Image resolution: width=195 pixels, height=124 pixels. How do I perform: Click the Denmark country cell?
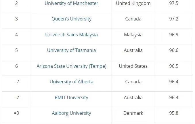coord(133,115)
